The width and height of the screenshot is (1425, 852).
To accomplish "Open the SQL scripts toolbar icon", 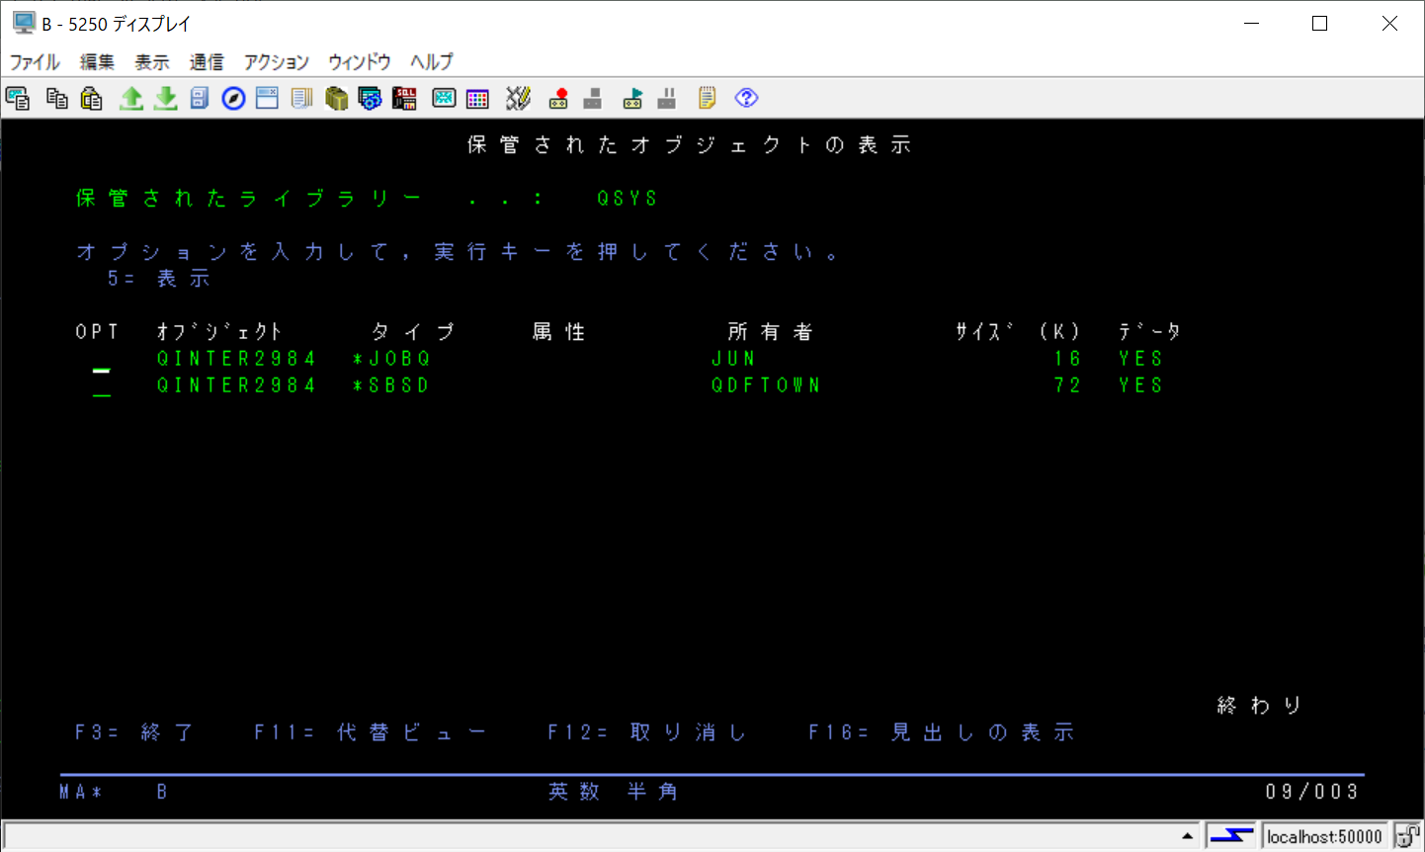I will 404,98.
